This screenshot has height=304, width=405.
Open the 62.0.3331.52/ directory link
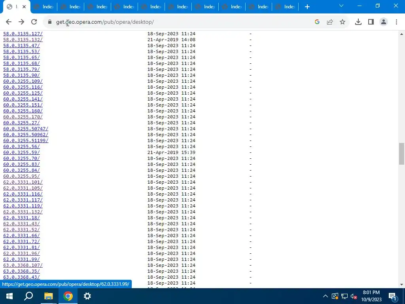pyautogui.click(x=21, y=230)
